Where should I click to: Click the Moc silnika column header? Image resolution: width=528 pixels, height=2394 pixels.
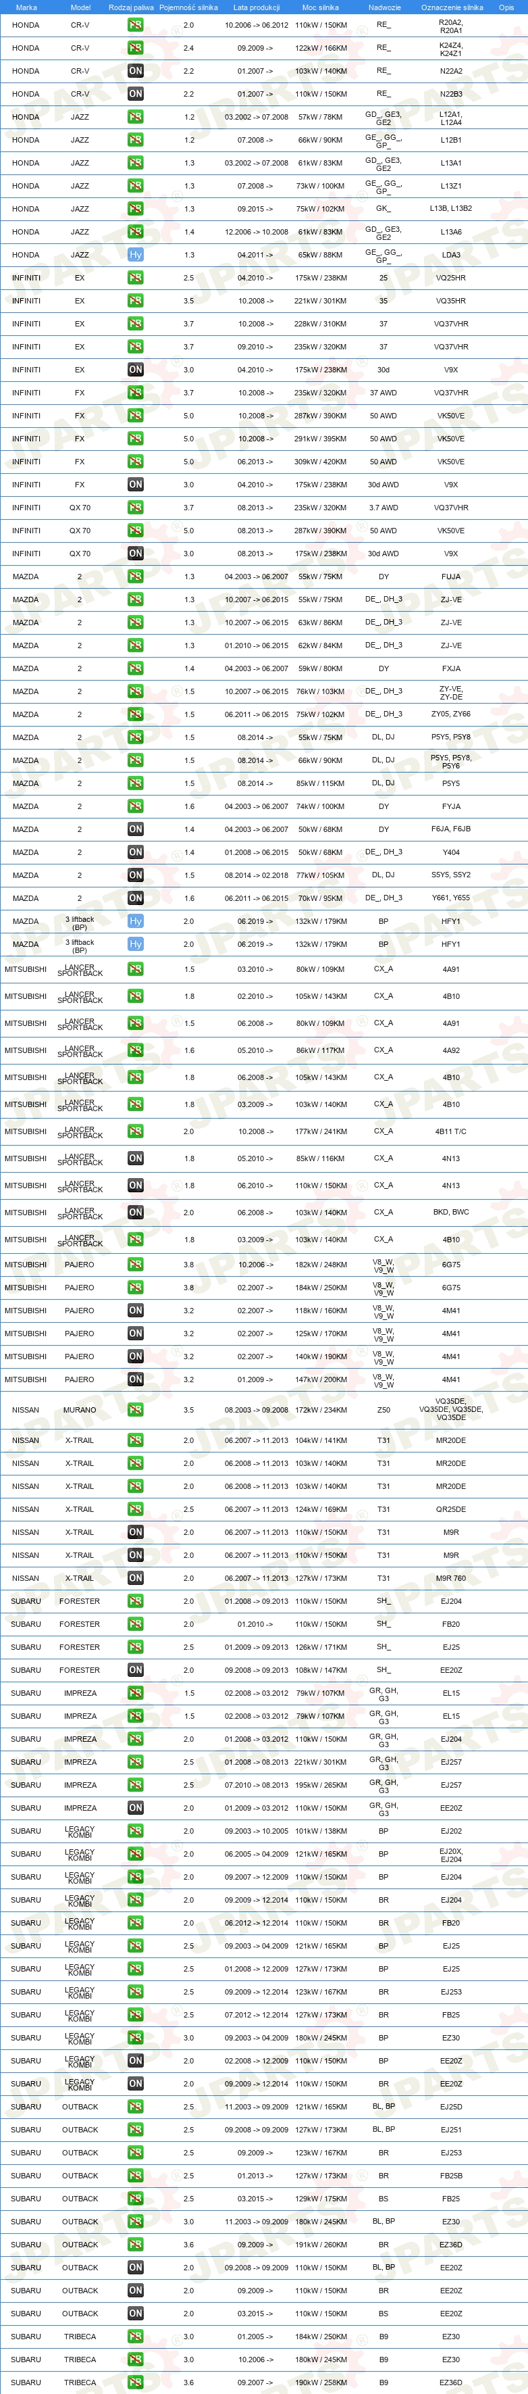pos(321,7)
